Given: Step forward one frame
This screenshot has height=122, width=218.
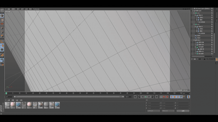Looking at the screenshot, I should (x=149, y=97).
